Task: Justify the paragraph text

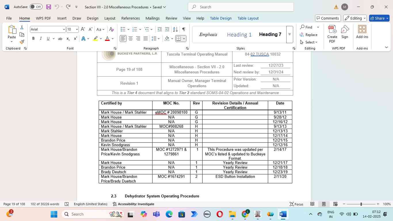Action: [x=146, y=39]
